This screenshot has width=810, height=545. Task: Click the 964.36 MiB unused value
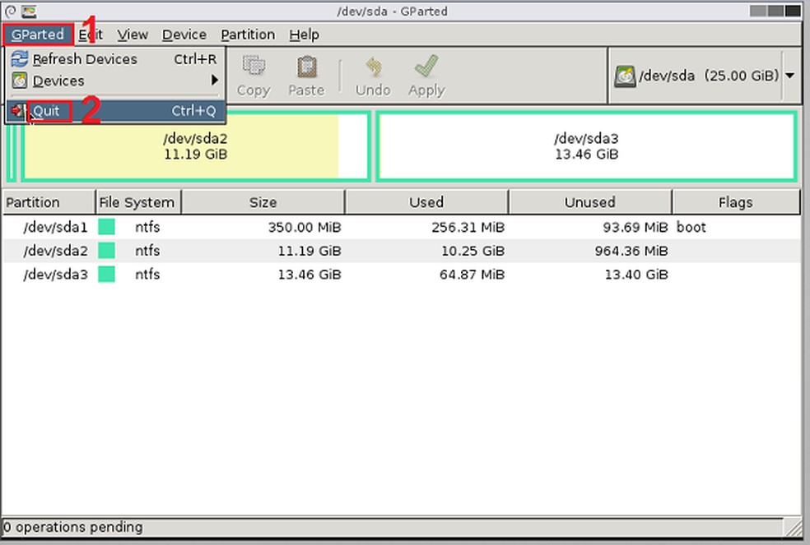(631, 251)
